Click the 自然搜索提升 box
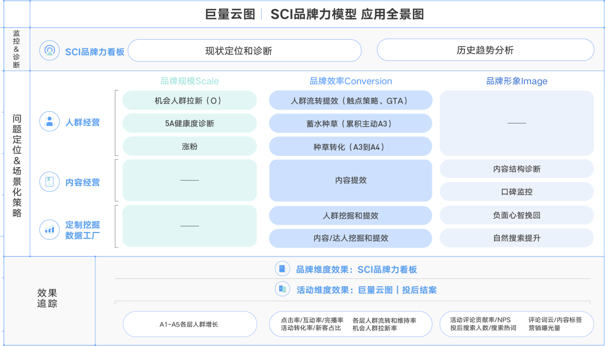 (516, 238)
